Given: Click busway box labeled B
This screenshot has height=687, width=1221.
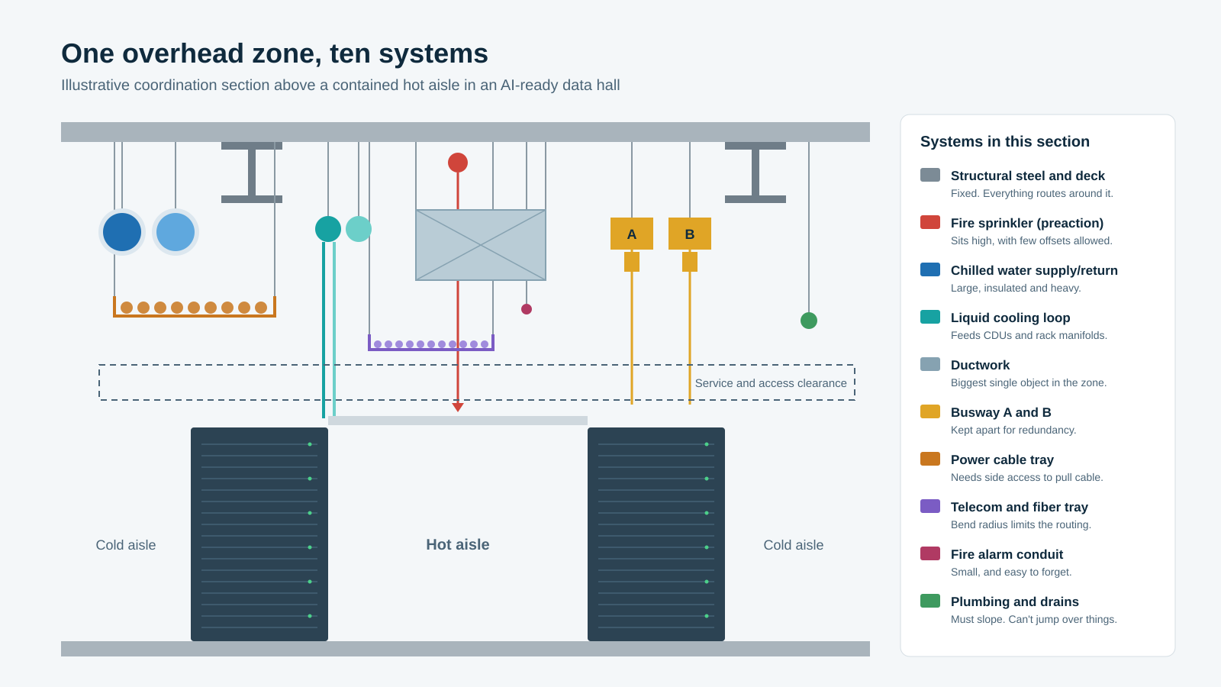Looking at the screenshot, I should (690, 234).
